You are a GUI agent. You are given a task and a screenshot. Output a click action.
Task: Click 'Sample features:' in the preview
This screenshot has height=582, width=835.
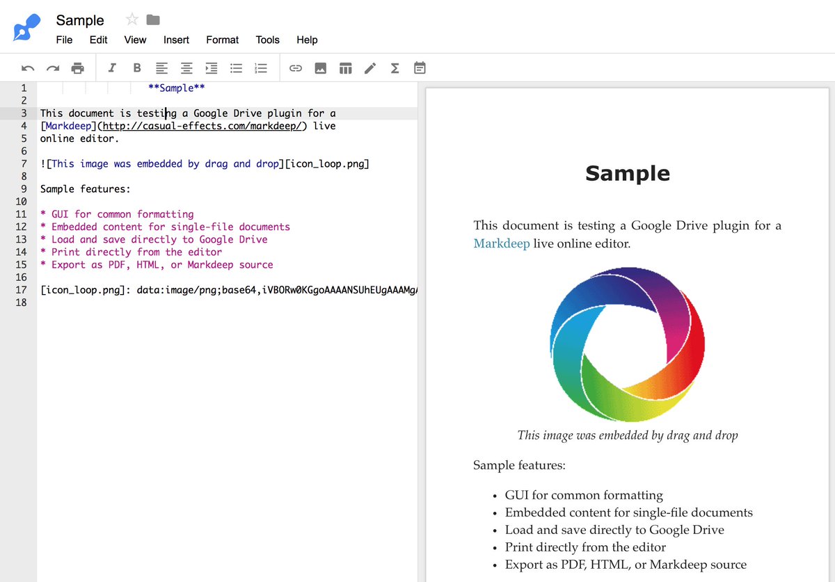519,465
